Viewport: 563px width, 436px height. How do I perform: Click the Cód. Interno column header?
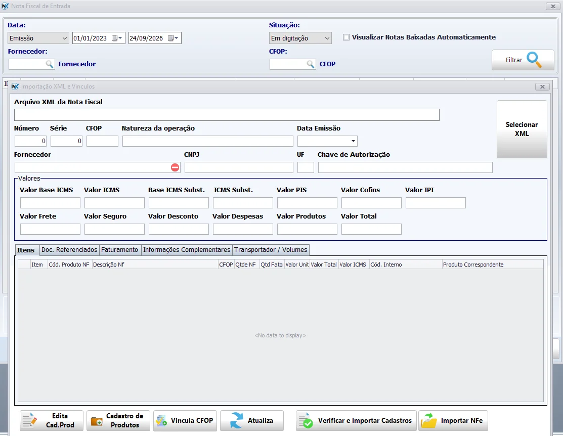[406, 265]
